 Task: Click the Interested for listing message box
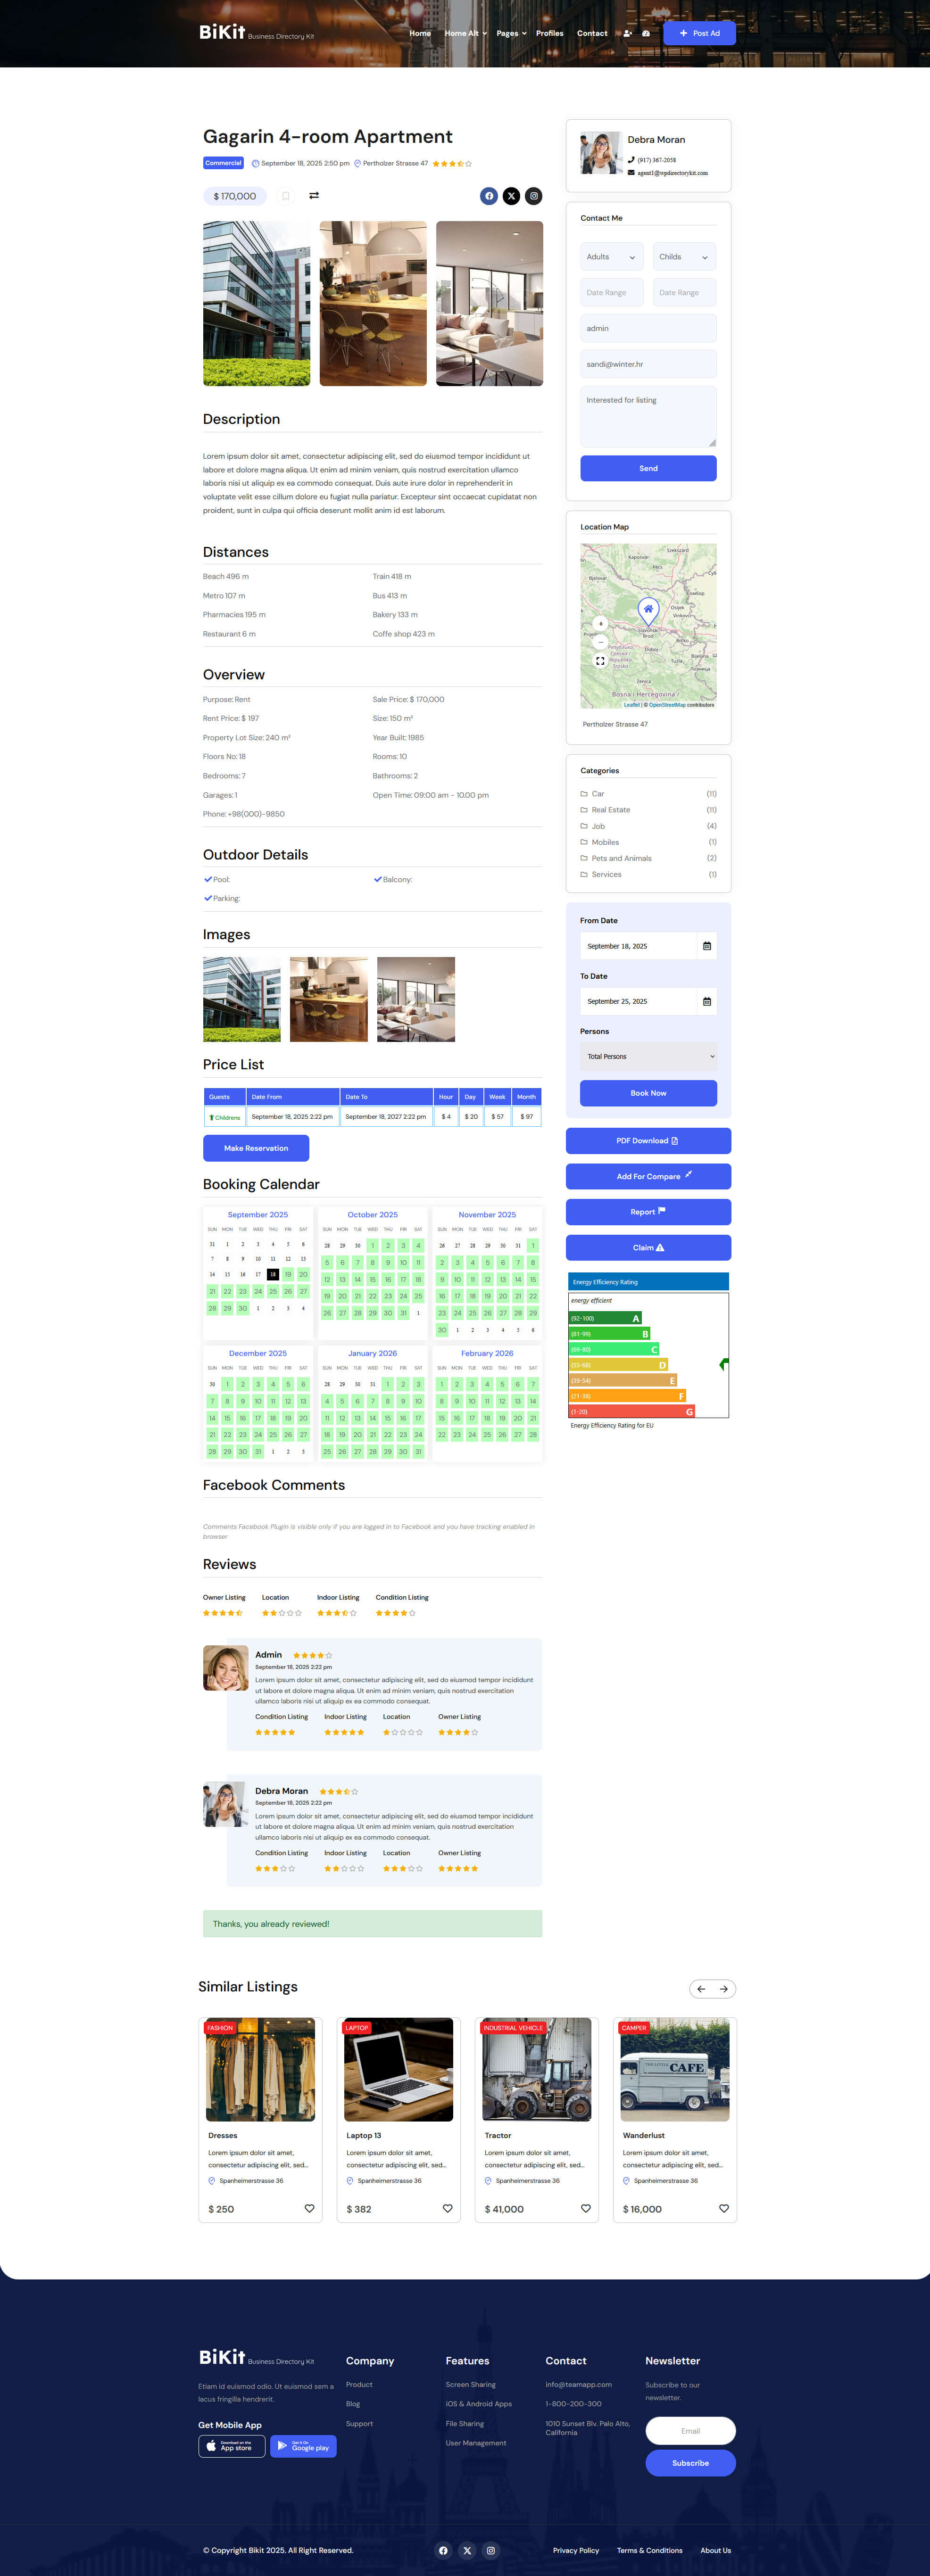(x=648, y=417)
